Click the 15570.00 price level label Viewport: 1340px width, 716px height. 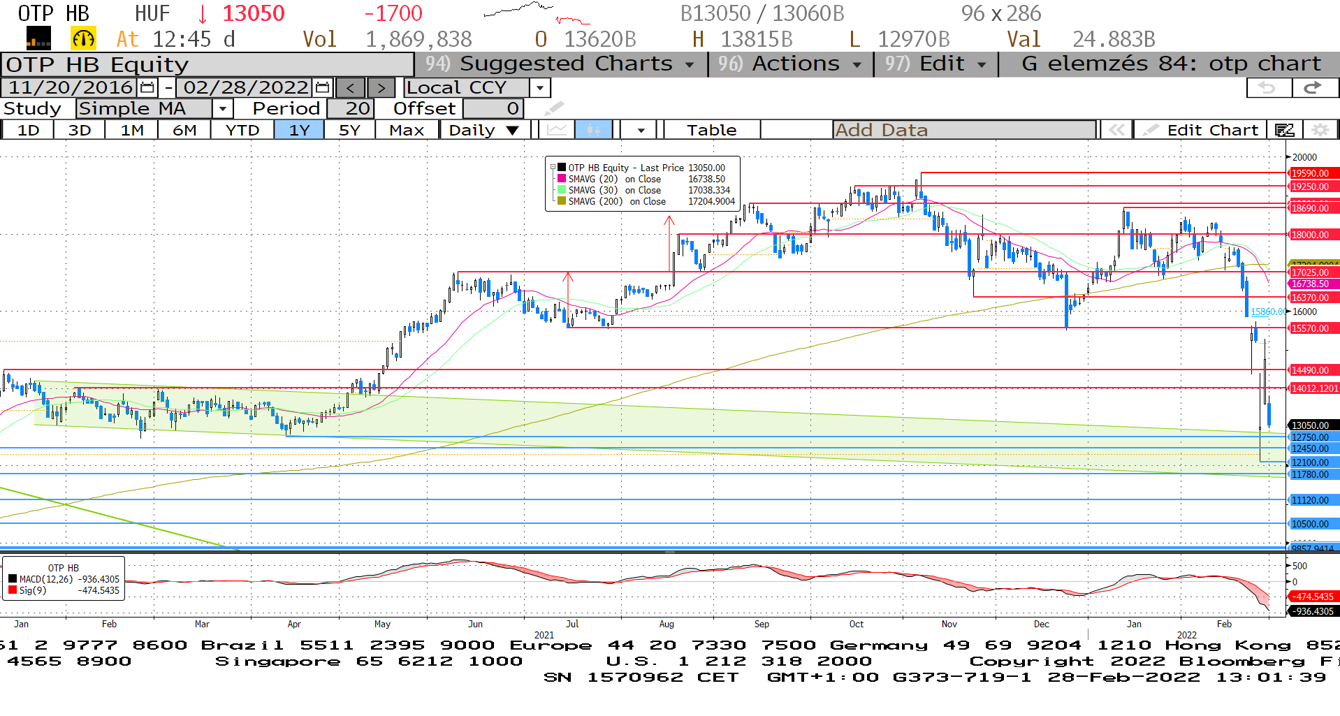(x=1313, y=328)
